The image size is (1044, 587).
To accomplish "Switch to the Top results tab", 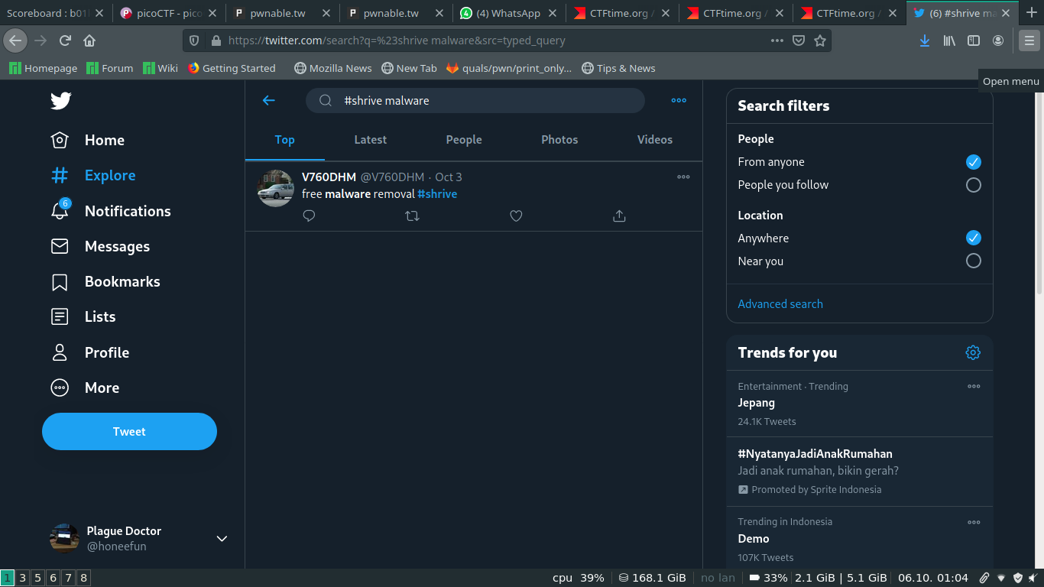I will click(285, 140).
